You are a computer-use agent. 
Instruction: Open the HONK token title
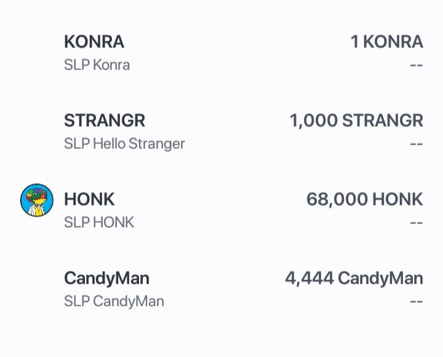[x=89, y=199]
